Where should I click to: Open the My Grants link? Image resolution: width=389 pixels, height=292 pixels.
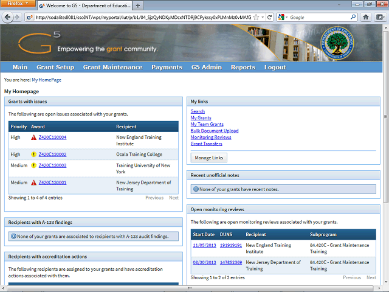click(201, 118)
